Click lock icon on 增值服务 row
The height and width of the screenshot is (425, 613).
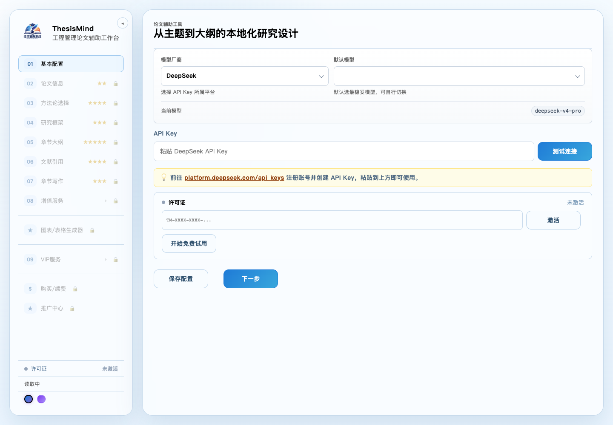tap(116, 201)
